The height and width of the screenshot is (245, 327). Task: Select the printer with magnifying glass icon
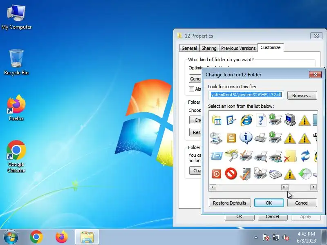click(261, 156)
